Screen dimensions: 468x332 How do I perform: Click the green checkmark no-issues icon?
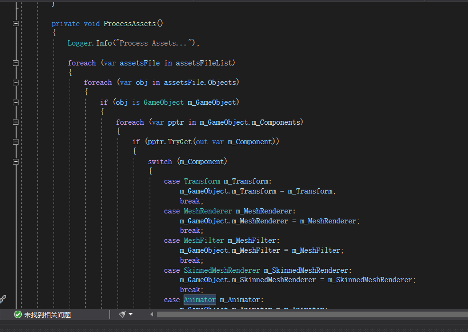(18, 314)
